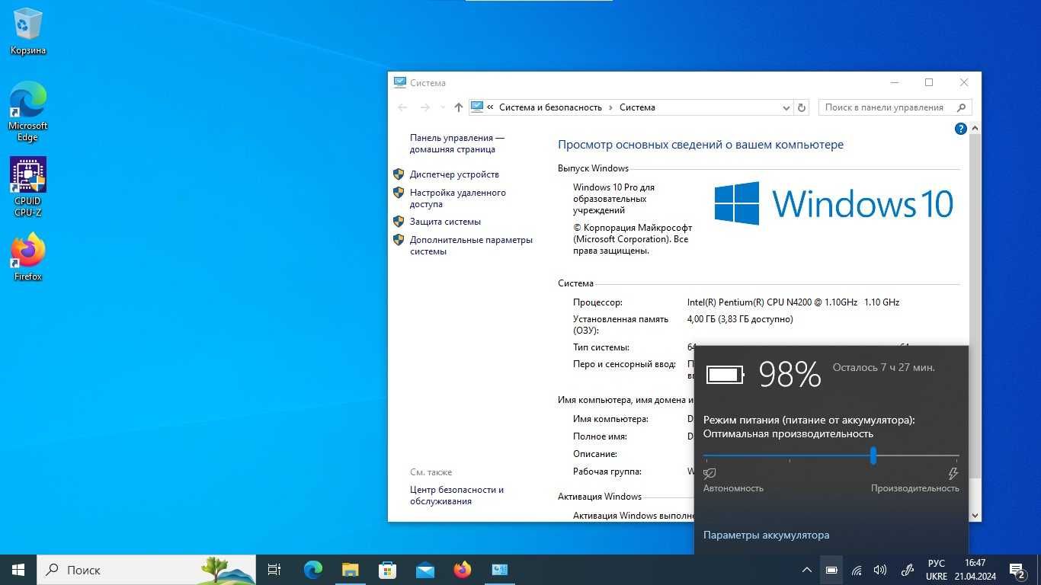The image size is (1041, 585).
Task: Click the Система breadcrumb item
Action: [637, 107]
